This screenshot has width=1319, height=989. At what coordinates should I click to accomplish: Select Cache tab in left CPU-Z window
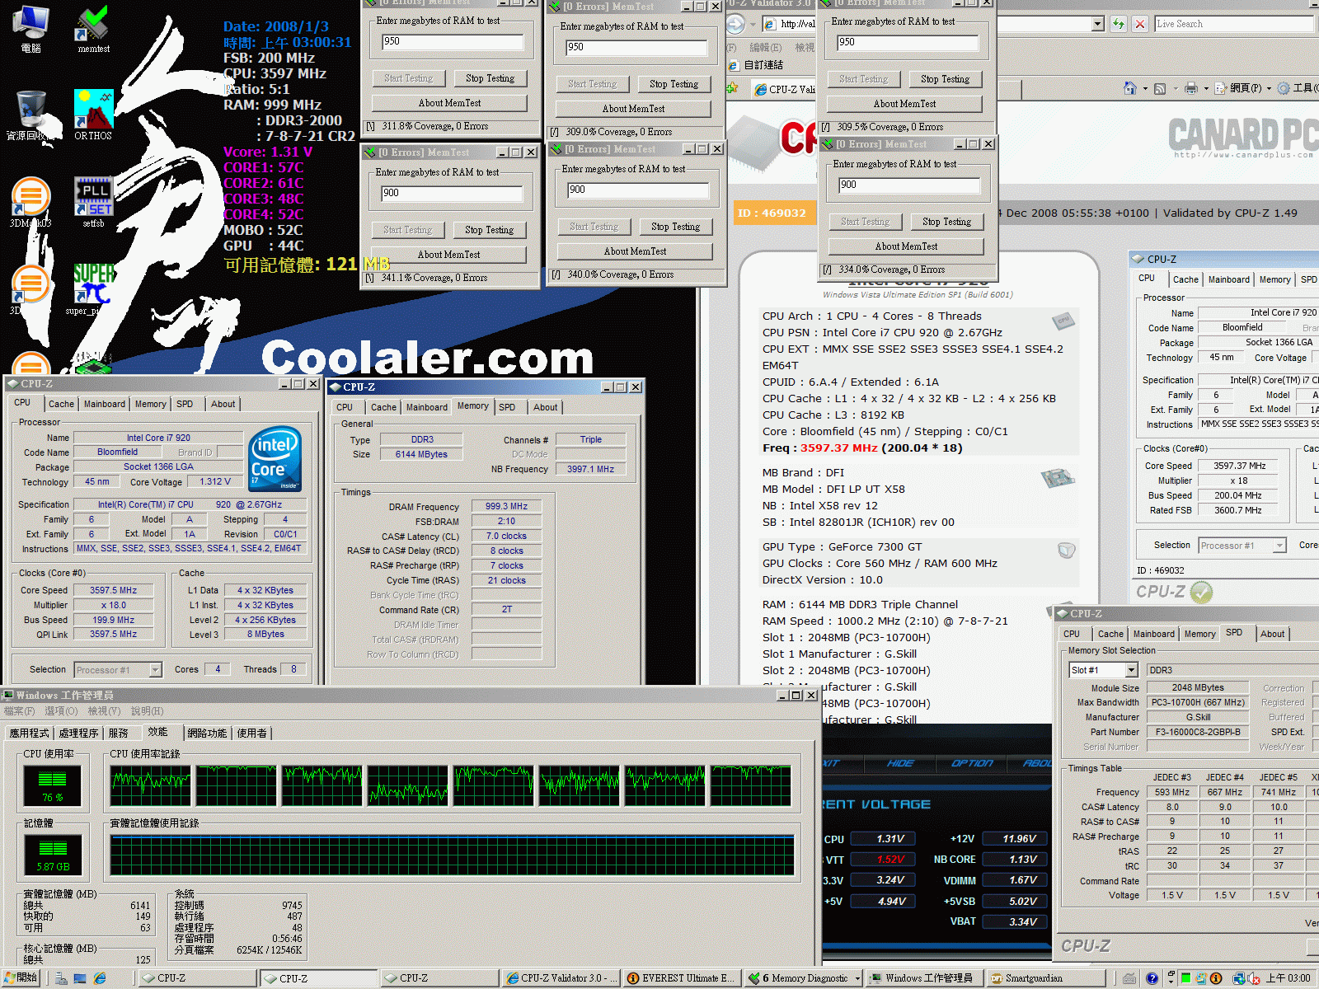pyautogui.click(x=61, y=404)
